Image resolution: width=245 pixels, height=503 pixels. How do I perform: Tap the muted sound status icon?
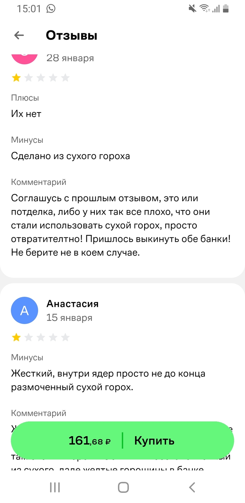pos(192,9)
